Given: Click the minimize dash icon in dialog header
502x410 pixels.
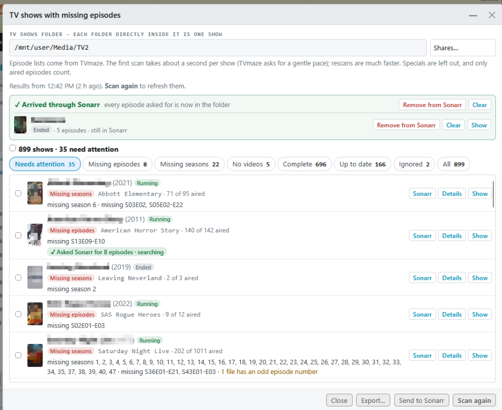Looking at the screenshot, I should click(x=473, y=15).
